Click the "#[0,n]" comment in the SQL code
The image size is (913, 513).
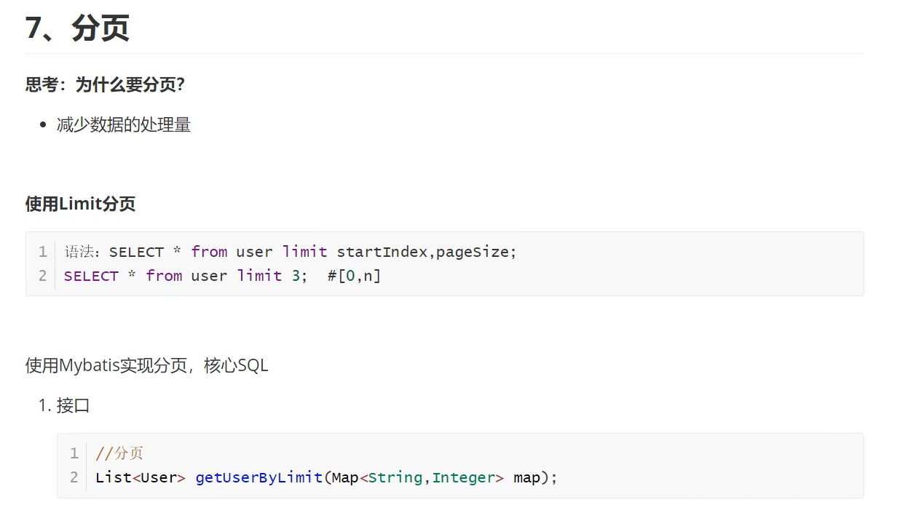354,276
